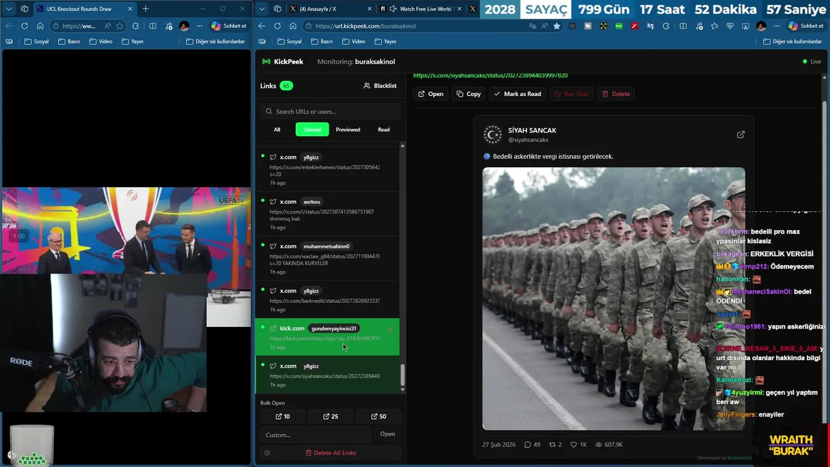Click home in the KickPeek browser window
This screenshot has width=830, height=467.
(293, 26)
